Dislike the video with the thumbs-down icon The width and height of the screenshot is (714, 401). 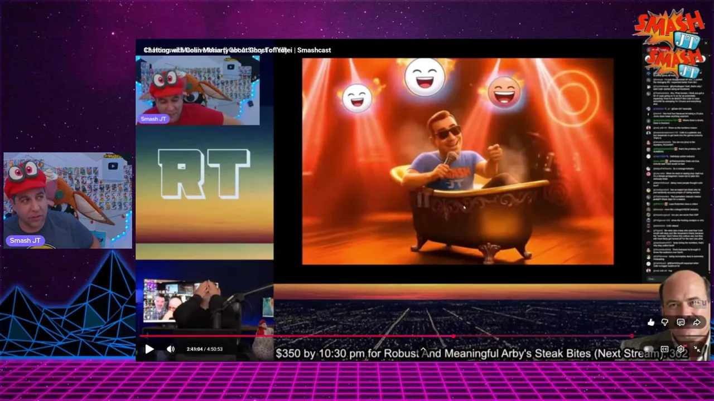(665, 322)
